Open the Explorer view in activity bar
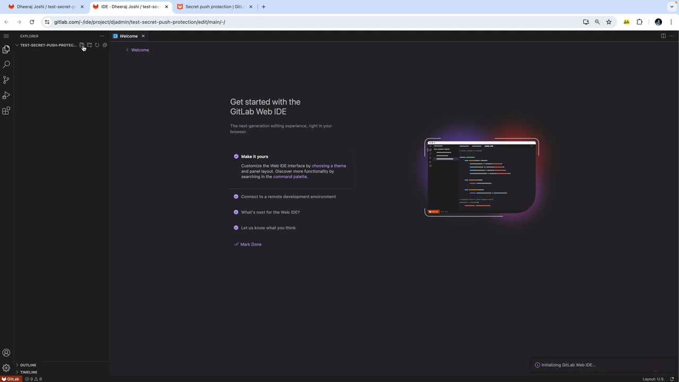Screen dimensions: 679x382 tap(6, 49)
